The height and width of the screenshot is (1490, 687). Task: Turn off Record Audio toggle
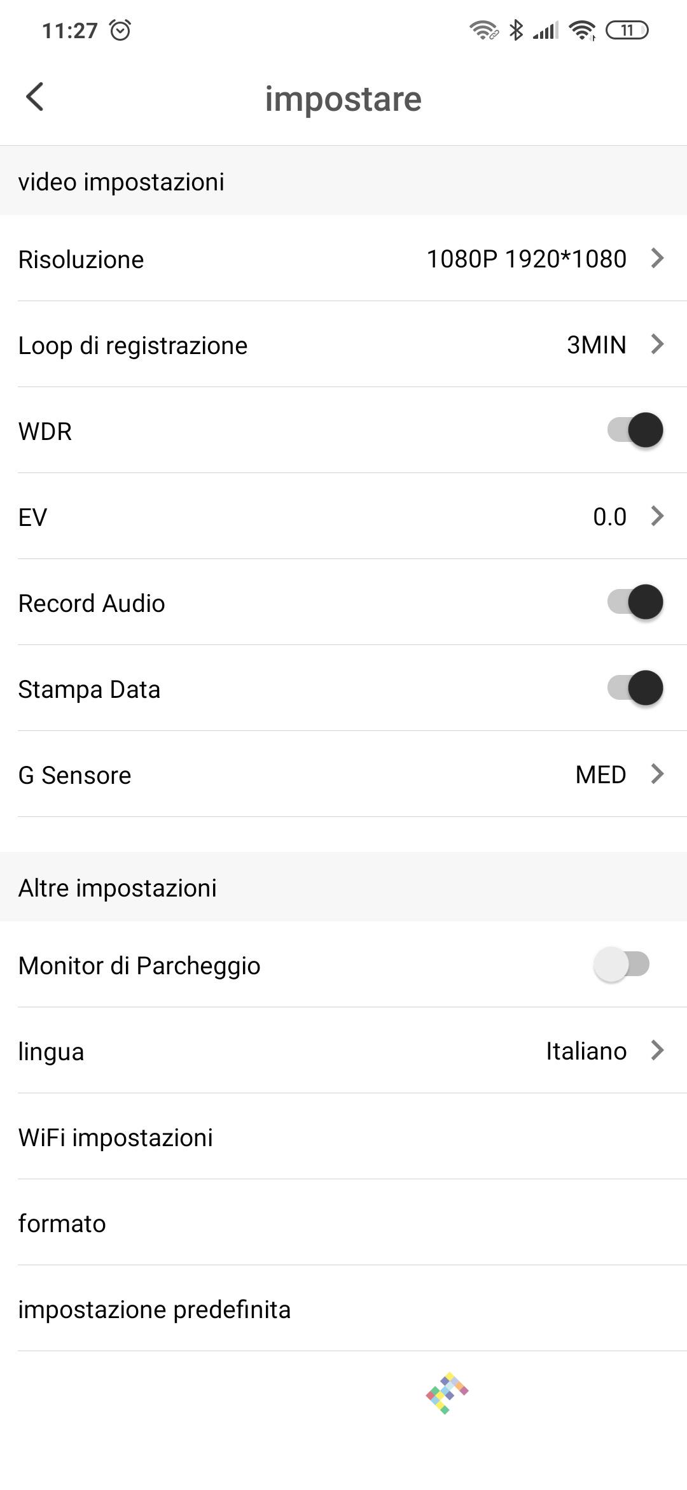(x=635, y=602)
